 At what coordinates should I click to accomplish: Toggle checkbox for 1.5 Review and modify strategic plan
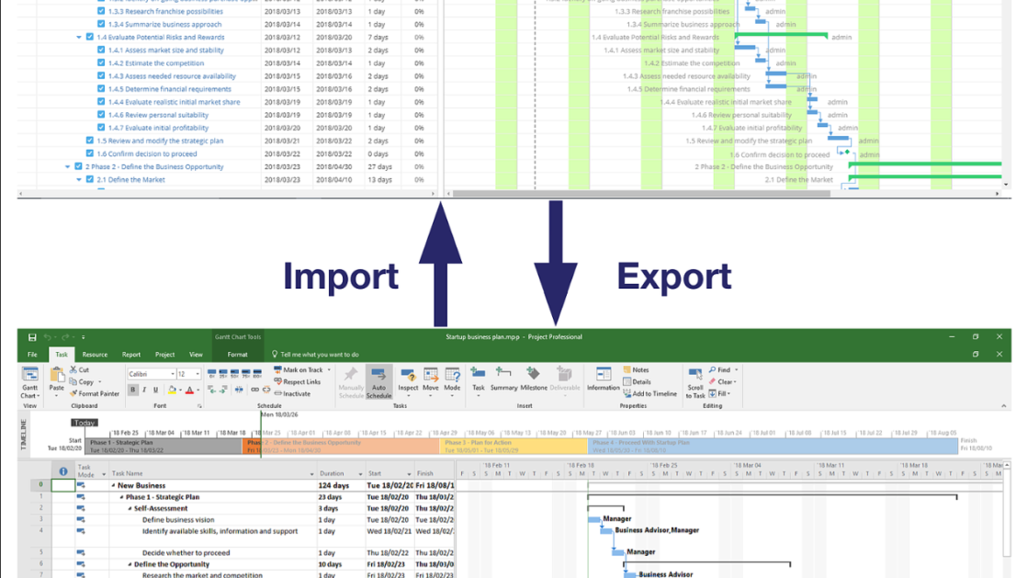(x=90, y=141)
